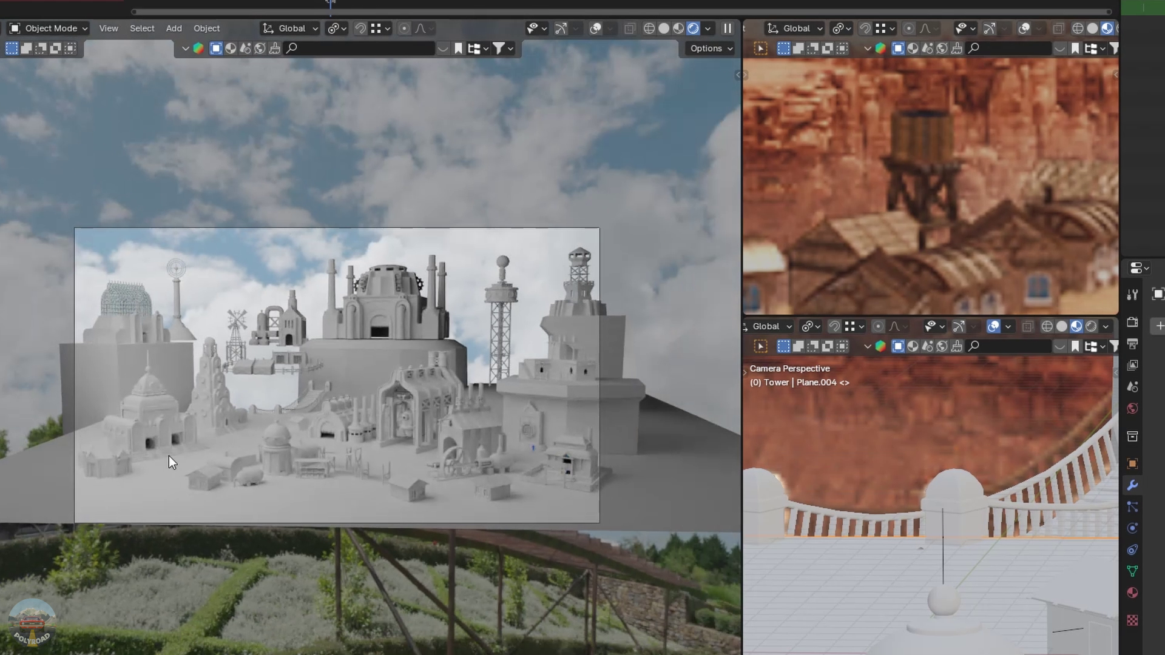Open snapping options dropdown in main viewport
Viewport: 1165px width, 655px height.
(x=380, y=29)
